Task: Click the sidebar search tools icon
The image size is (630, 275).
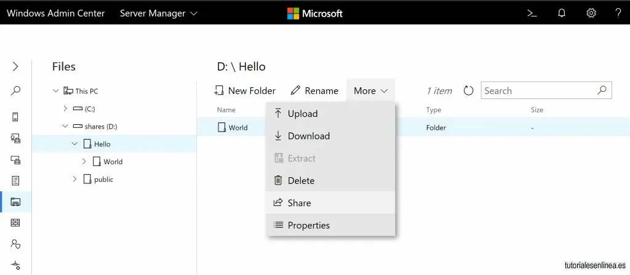Action: [15, 91]
